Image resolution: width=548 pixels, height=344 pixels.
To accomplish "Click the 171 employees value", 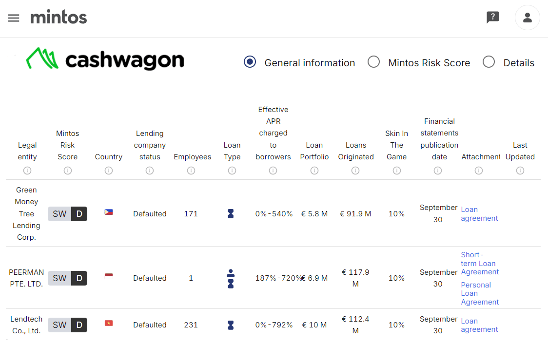I will pos(191,214).
